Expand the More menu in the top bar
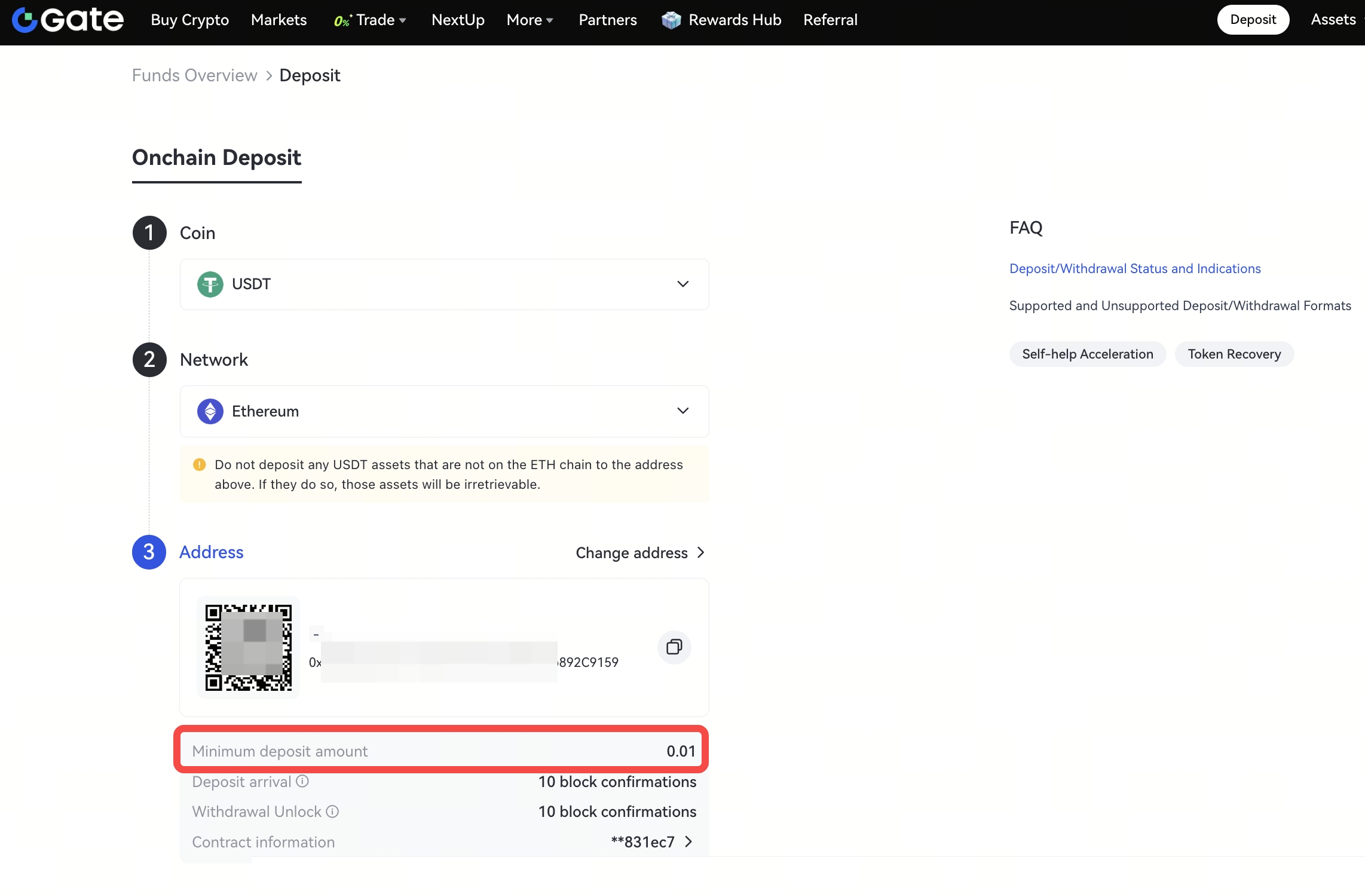The image size is (1365, 894). (530, 20)
